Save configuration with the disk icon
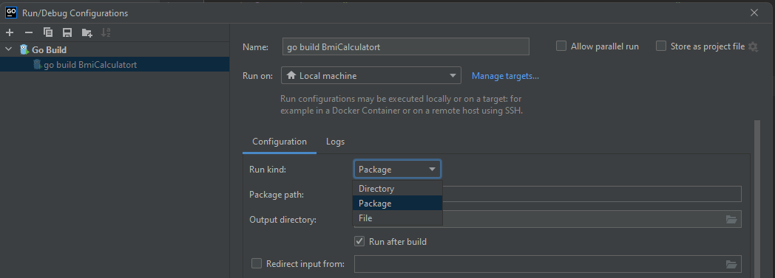This screenshot has width=775, height=278. tap(67, 32)
